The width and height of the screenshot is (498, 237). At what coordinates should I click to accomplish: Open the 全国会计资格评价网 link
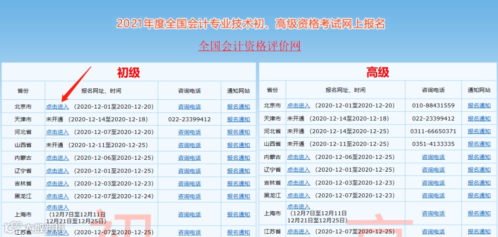pos(249,46)
